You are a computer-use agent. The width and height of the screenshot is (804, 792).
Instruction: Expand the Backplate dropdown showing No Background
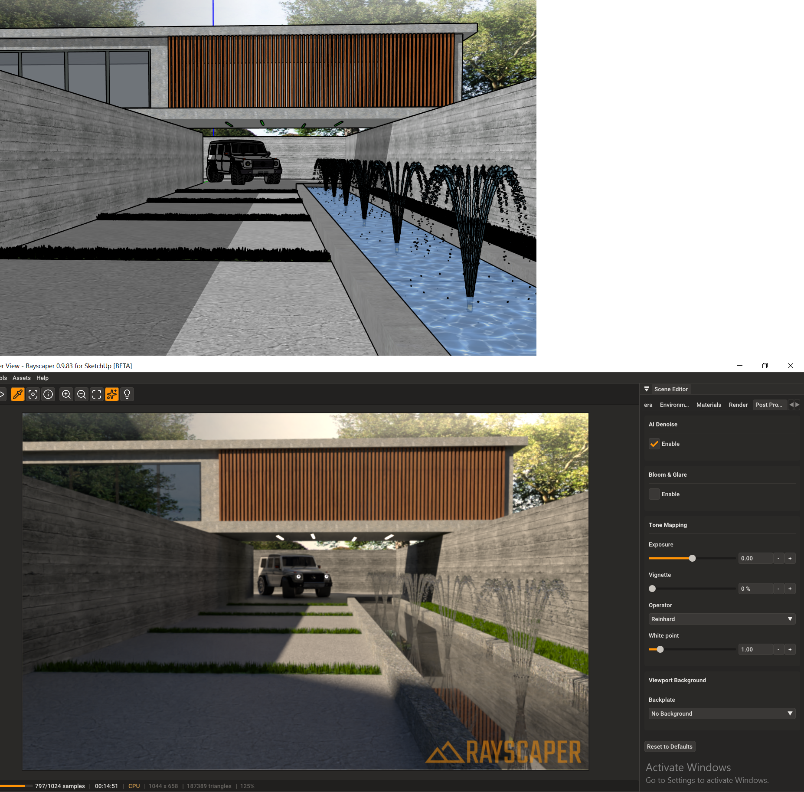coord(722,713)
